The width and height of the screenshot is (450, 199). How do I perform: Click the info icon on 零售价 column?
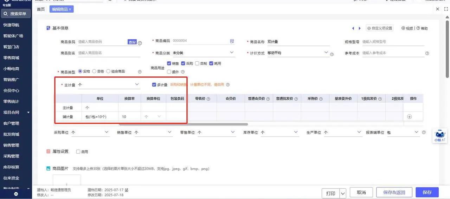tap(208, 99)
